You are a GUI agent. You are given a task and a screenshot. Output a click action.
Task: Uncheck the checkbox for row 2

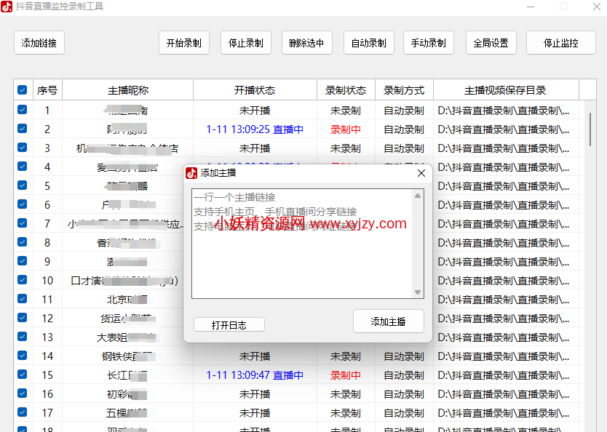click(23, 129)
